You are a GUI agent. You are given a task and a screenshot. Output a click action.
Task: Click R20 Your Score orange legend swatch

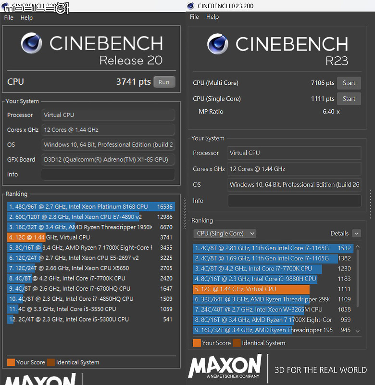[11, 362]
